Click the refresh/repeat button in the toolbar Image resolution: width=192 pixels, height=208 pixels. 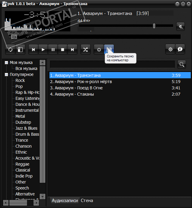[10, 50]
